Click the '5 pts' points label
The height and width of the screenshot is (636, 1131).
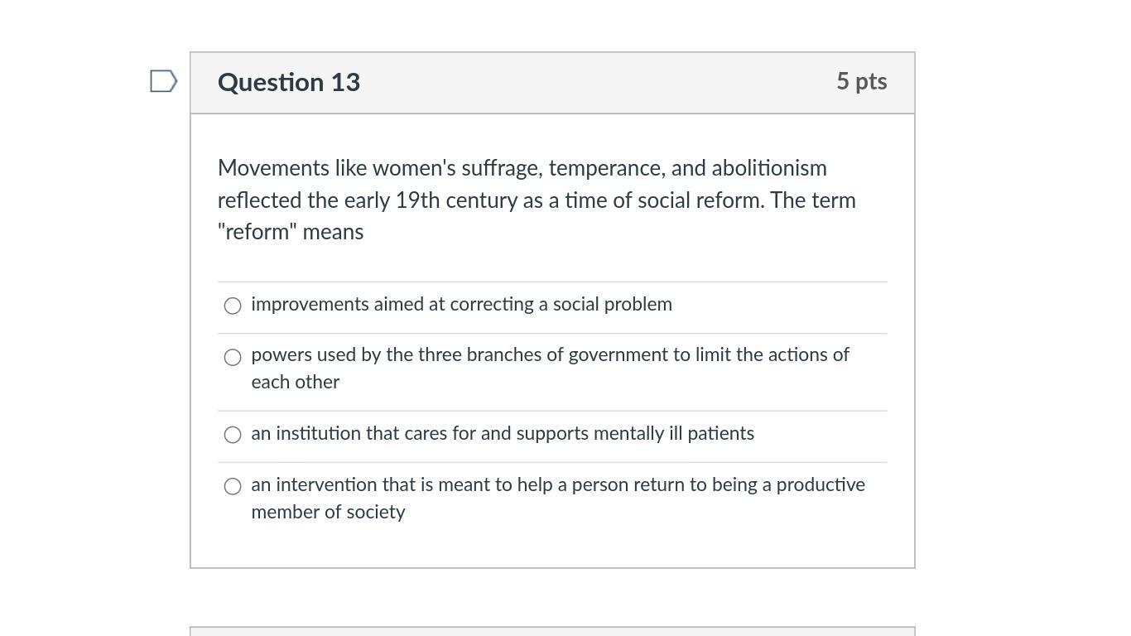[861, 81]
